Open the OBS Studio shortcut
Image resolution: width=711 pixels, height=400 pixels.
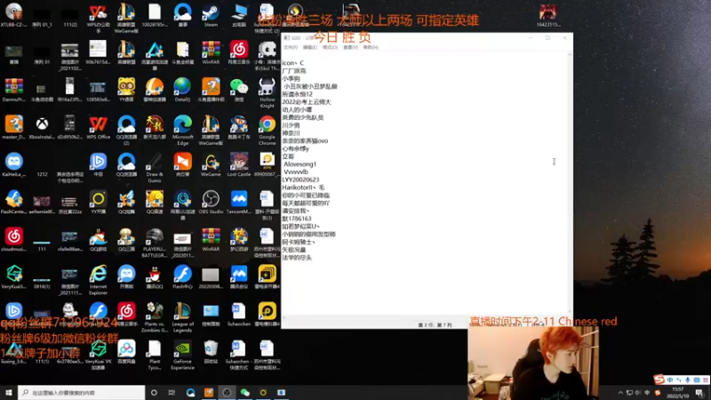(x=211, y=203)
